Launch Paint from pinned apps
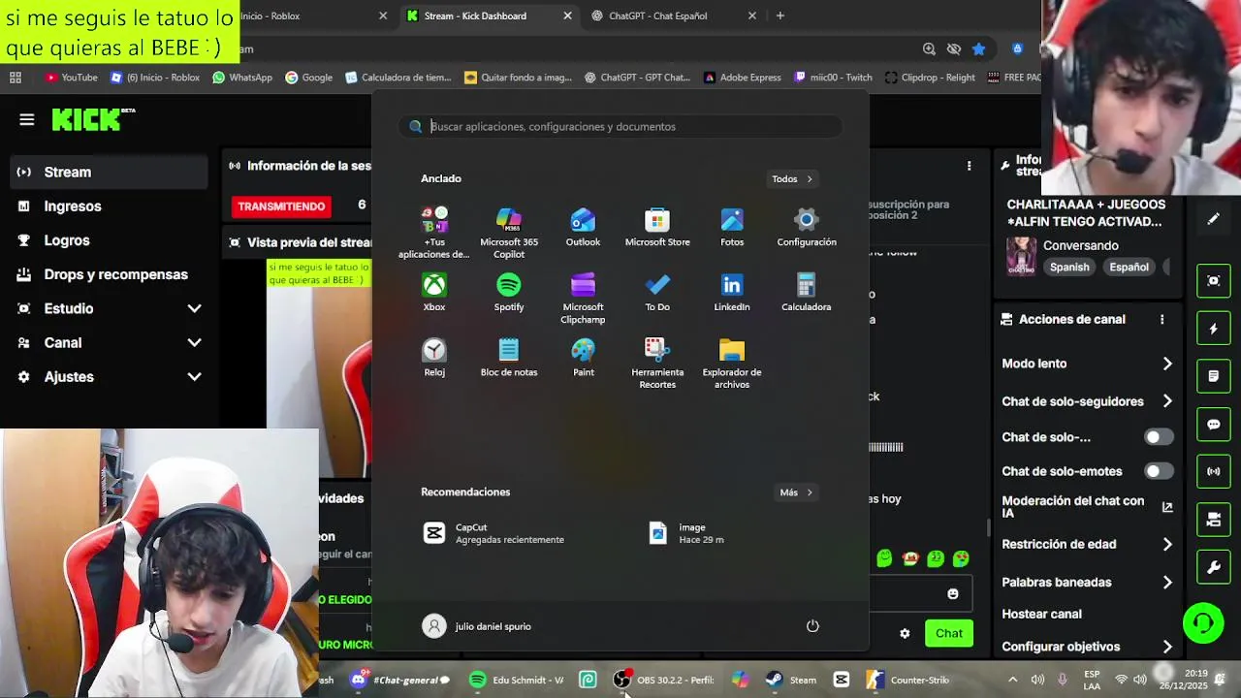The height and width of the screenshot is (698, 1241). tap(583, 358)
